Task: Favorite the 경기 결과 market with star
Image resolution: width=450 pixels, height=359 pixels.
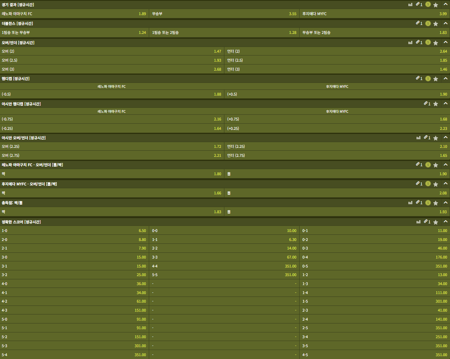Action: point(436,5)
